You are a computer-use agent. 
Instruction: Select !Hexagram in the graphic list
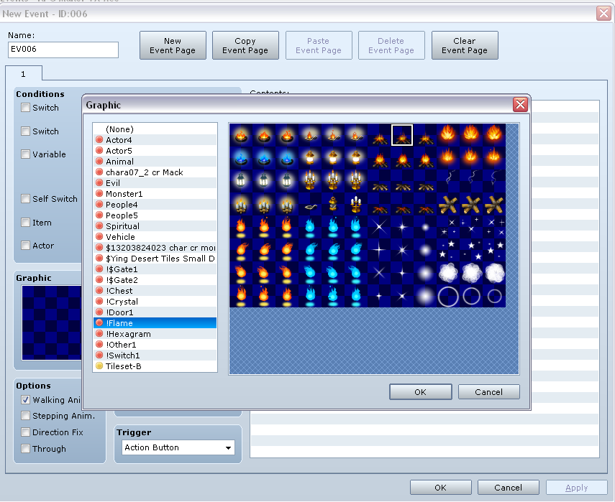pyautogui.click(x=155, y=334)
